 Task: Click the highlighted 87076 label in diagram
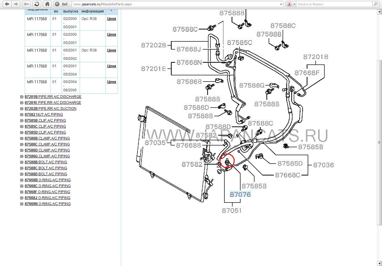[240, 194]
